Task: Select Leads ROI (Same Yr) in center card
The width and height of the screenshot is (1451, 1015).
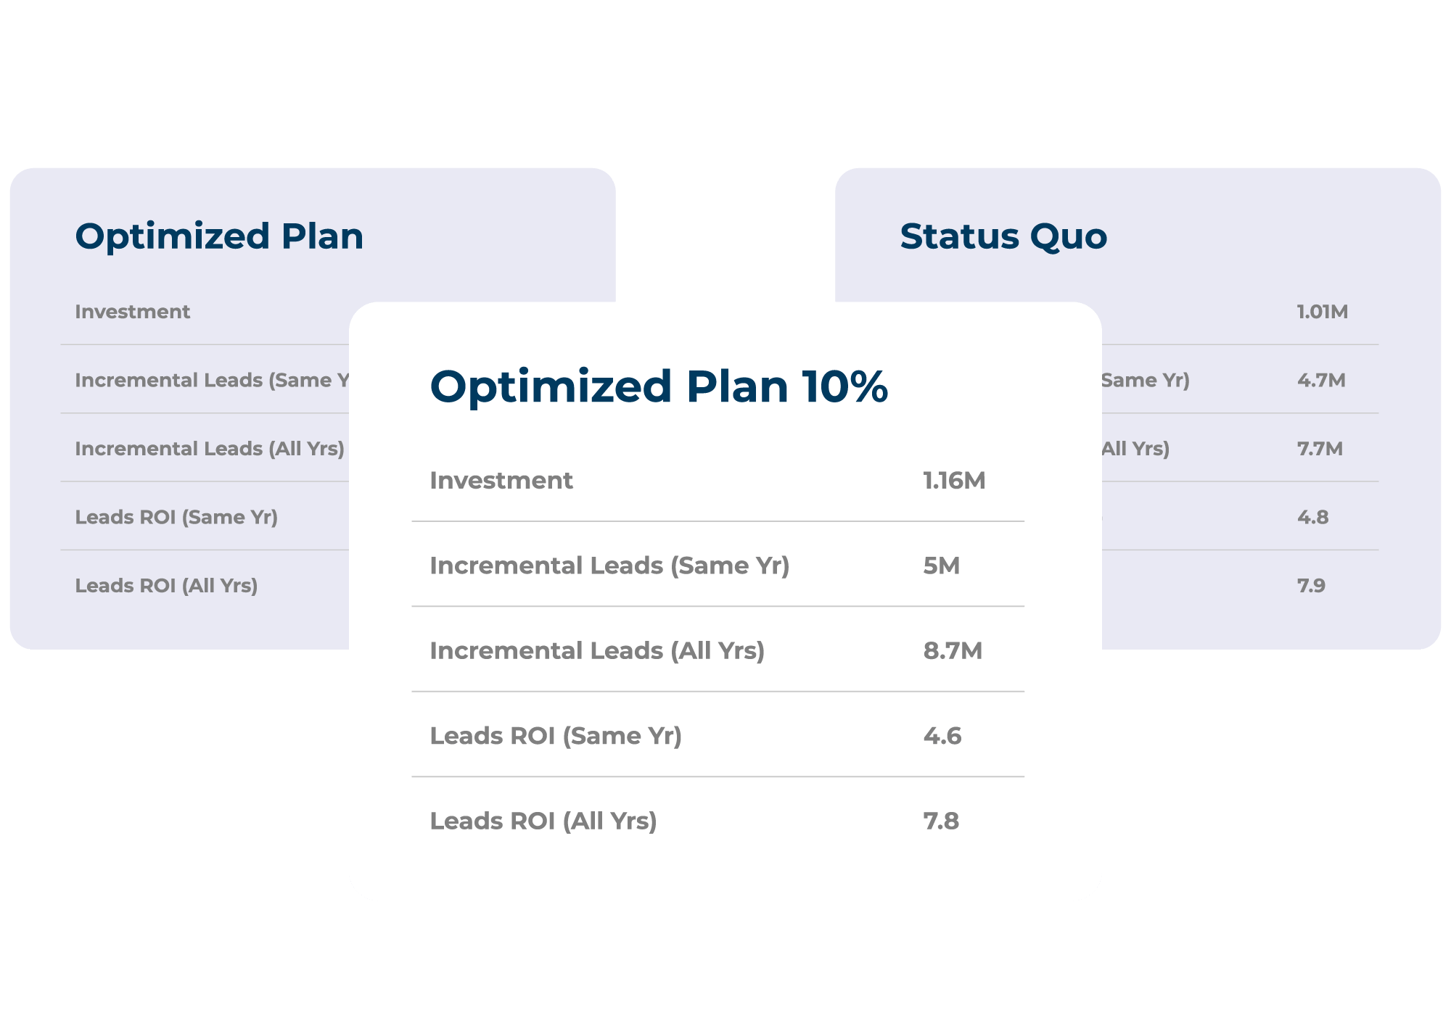Action: (556, 736)
